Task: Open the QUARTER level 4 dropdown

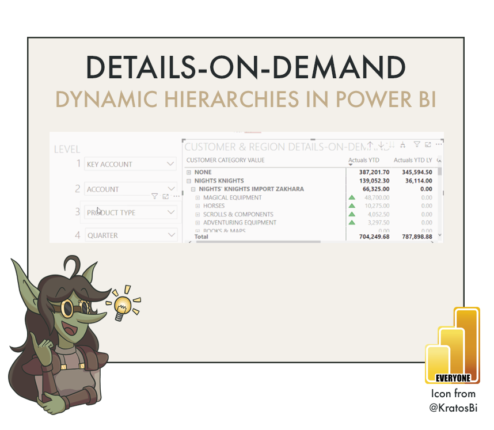Action: (x=172, y=235)
